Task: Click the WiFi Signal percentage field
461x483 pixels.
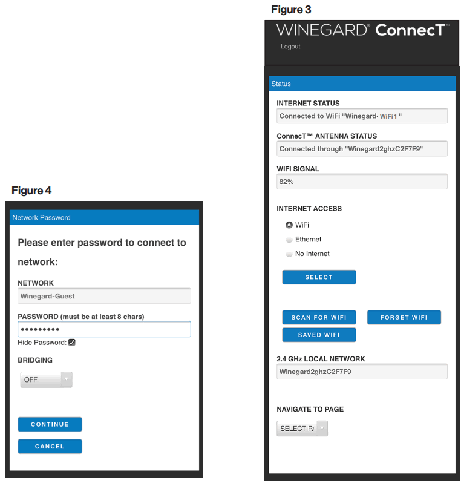Action: click(x=362, y=182)
